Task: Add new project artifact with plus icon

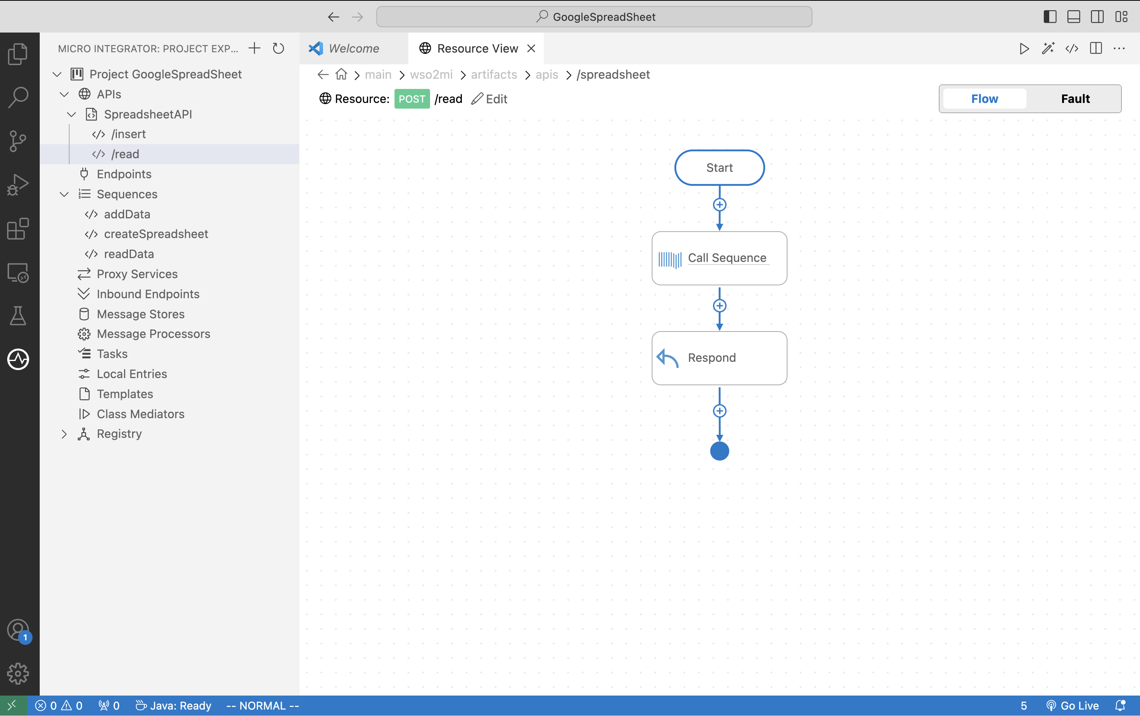Action: pyautogui.click(x=255, y=48)
